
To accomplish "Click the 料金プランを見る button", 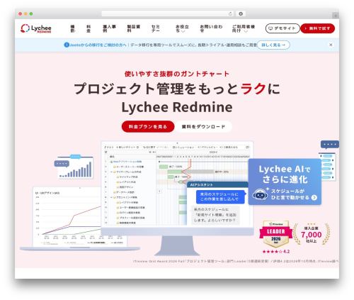I will pos(148,126).
